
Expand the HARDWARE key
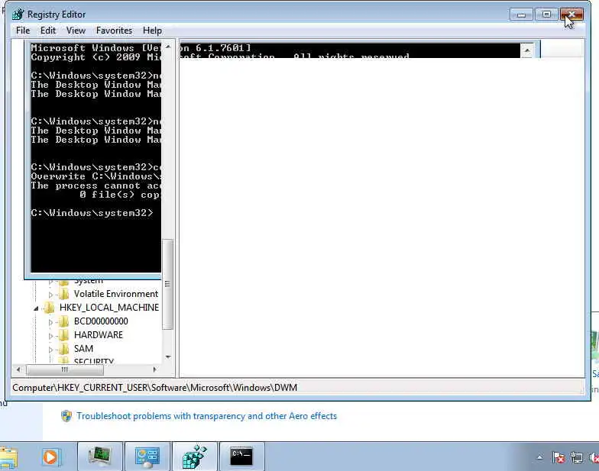(x=50, y=336)
